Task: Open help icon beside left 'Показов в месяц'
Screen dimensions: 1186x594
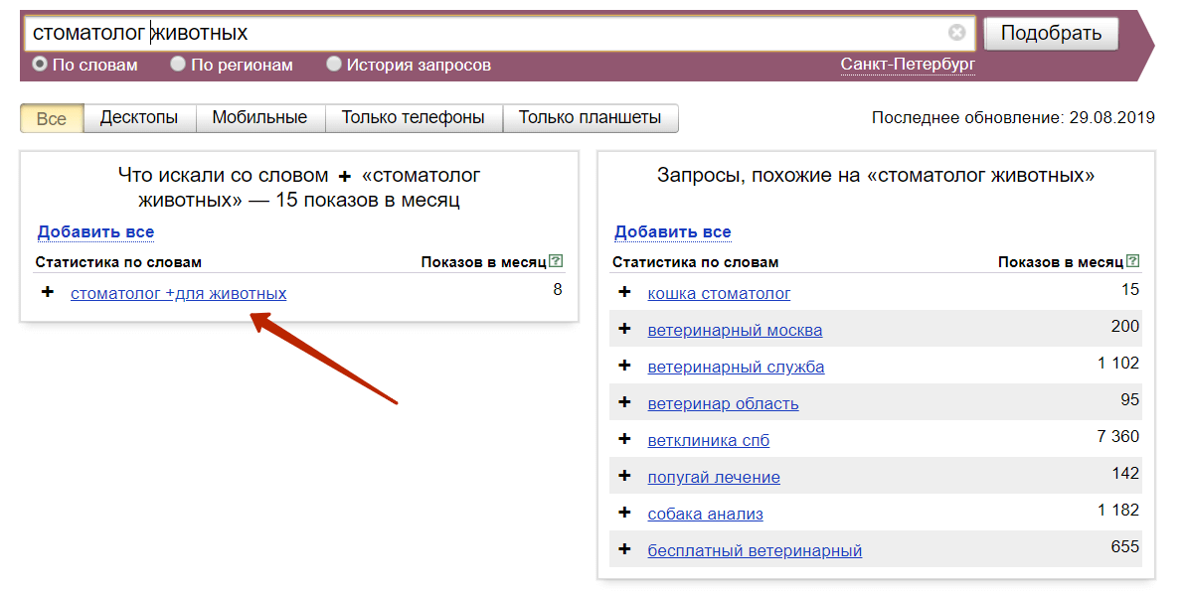Action: click(556, 261)
